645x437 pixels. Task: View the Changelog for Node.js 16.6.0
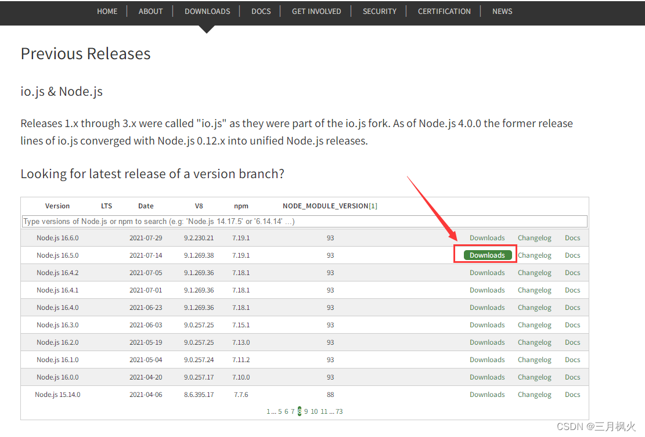[534, 238]
